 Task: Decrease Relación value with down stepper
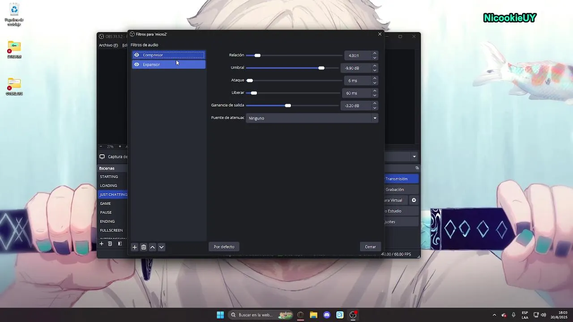coord(375,58)
